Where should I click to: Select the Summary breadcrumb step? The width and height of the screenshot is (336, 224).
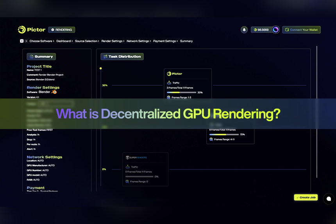[x=186, y=41]
